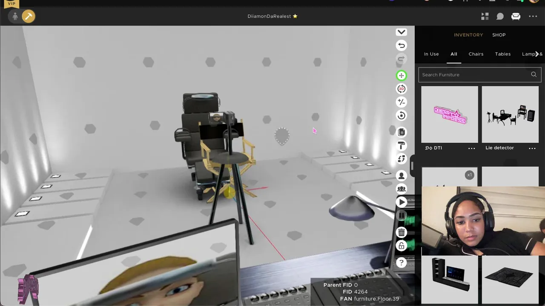Open options menu for Lie detector item

pyautogui.click(x=532, y=148)
